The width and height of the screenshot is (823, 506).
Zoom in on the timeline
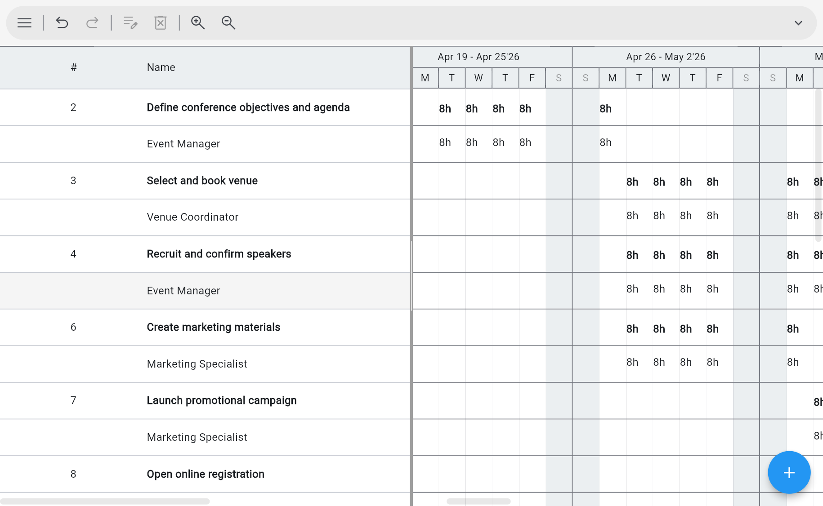[x=198, y=22]
